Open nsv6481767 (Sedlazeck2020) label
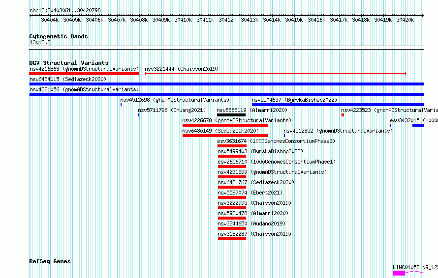438x278 pixels. pyautogui.click(x=256, y=182)
